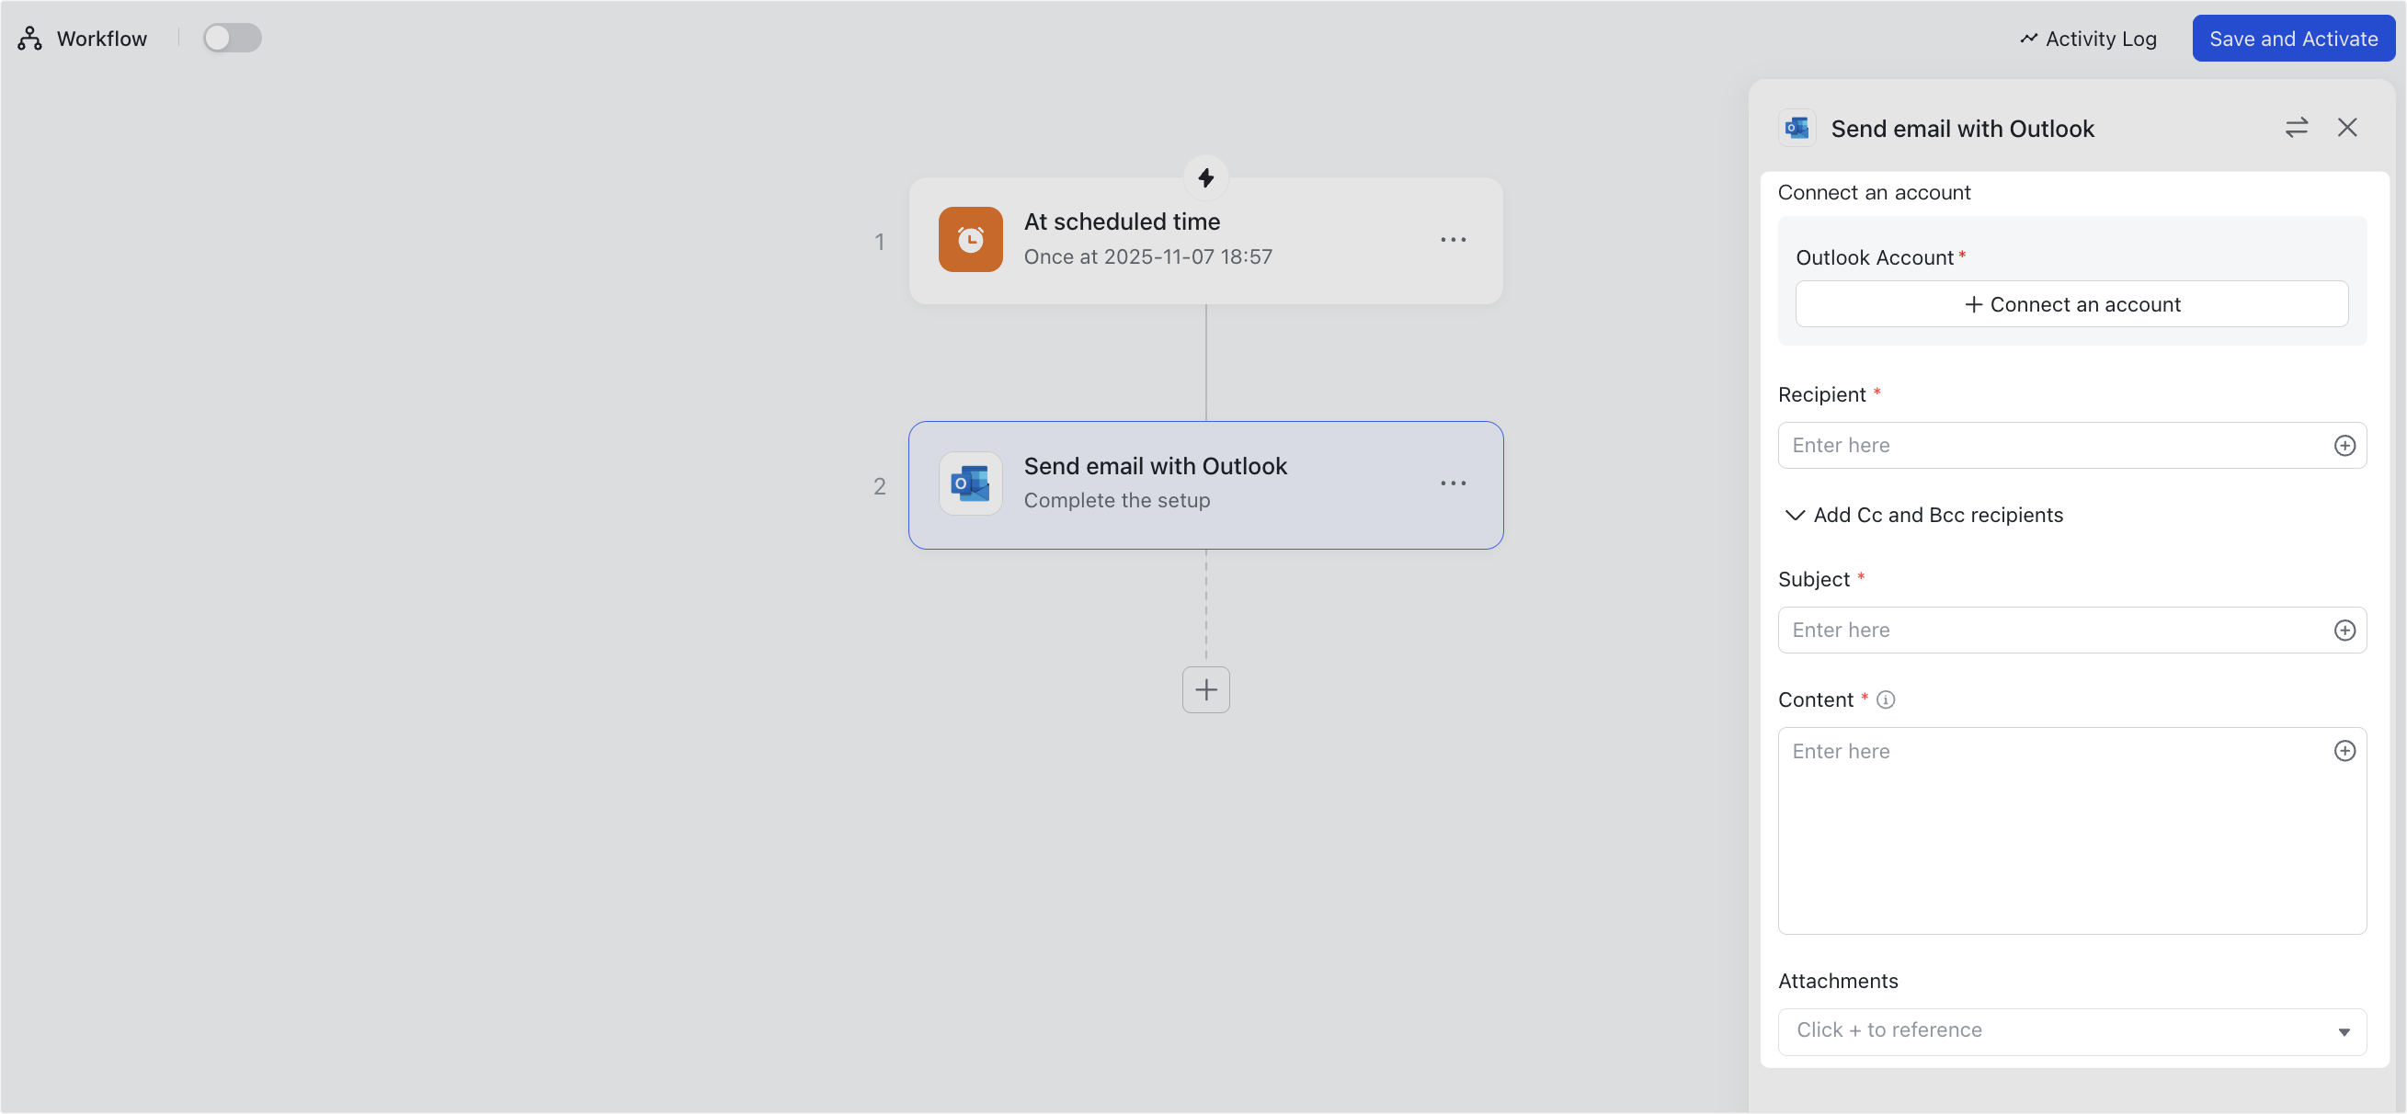Click the Outlook icon in step 2

[970, 483]
